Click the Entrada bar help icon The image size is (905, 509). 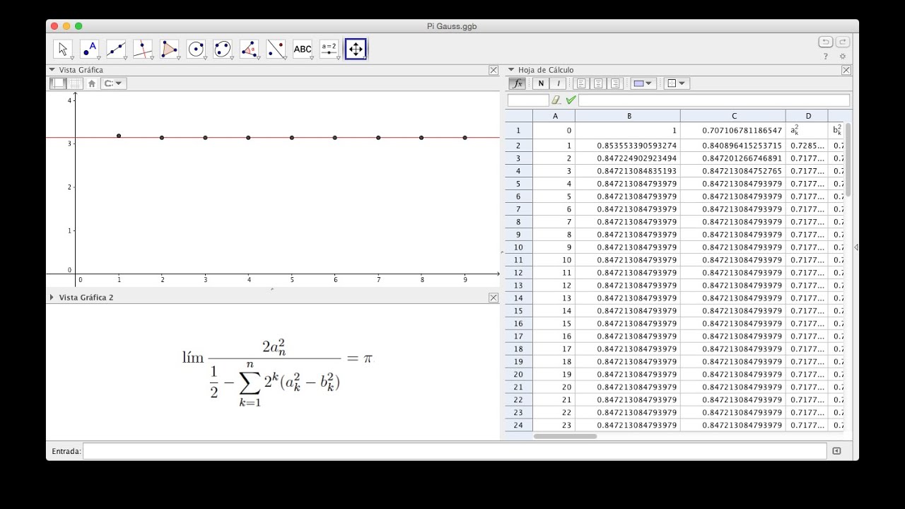pos(836,451)
